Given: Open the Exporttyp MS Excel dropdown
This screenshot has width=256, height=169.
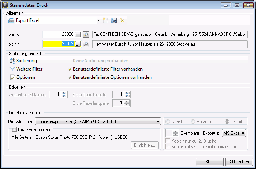Looking at the screenshot, I should tap(234, 133).
